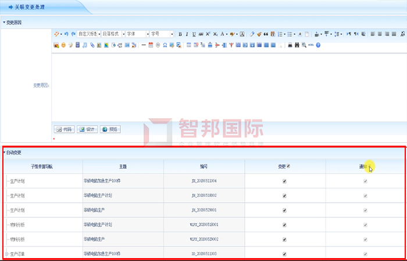Open the 段落格式 paragraph format dropdown
This screenshot has width=407, height=261.
pyautogui.click(x=110, y=34)
